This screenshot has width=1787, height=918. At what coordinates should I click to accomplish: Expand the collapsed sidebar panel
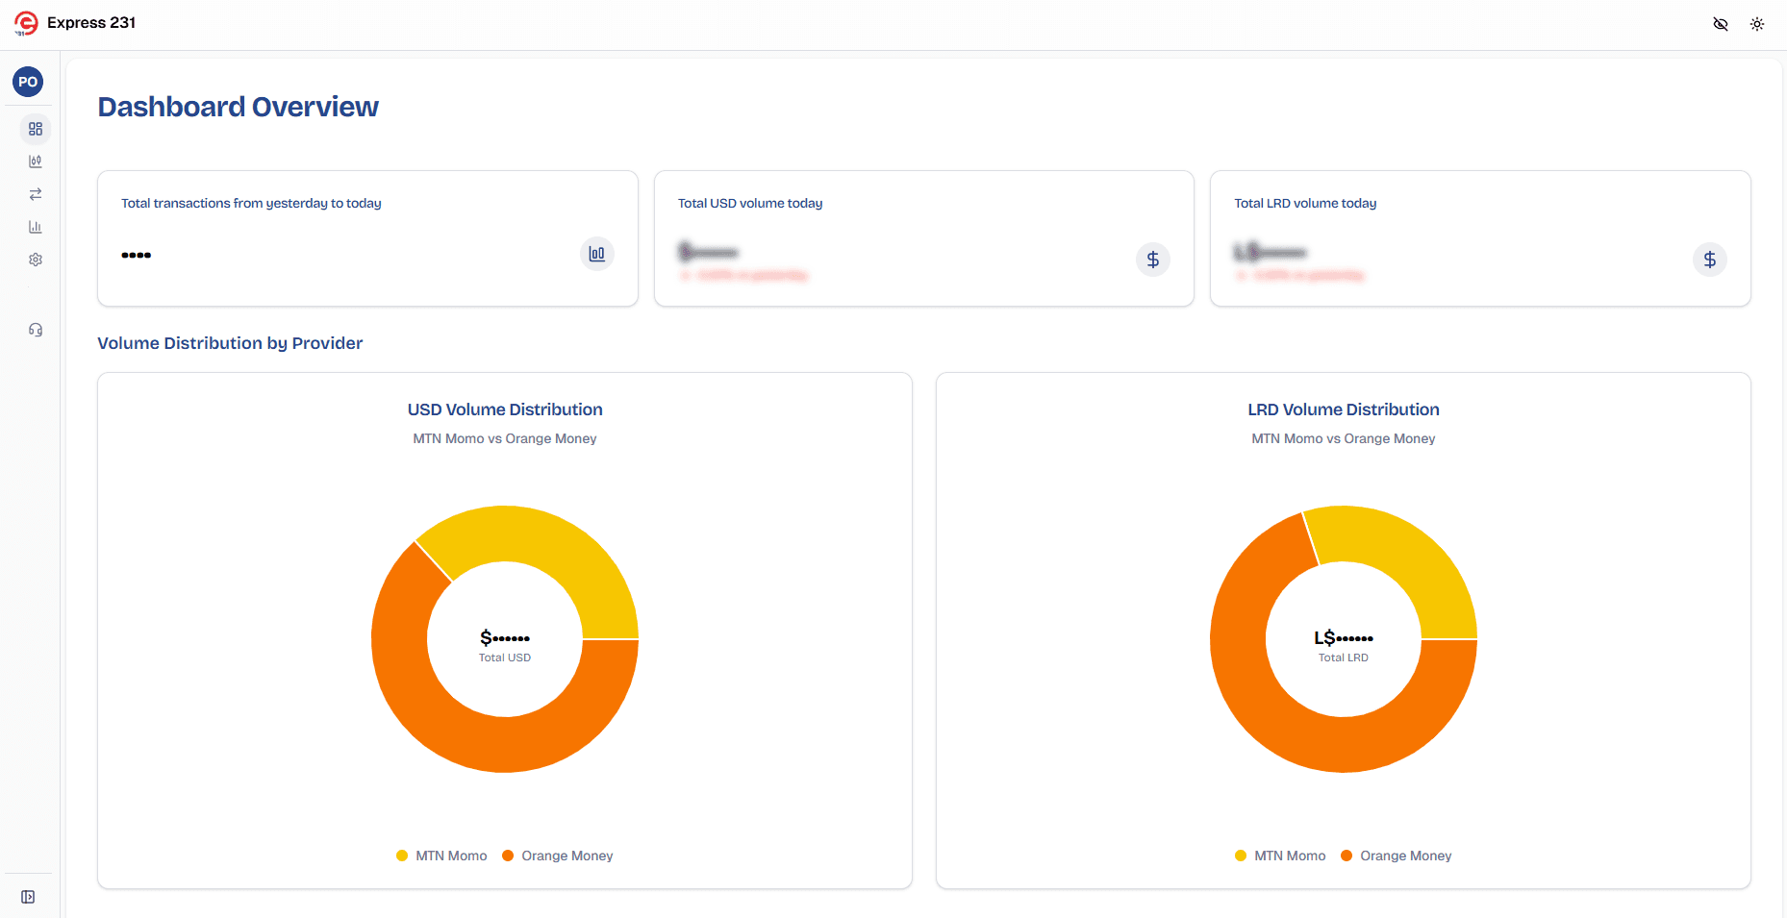tap(27, 896)
